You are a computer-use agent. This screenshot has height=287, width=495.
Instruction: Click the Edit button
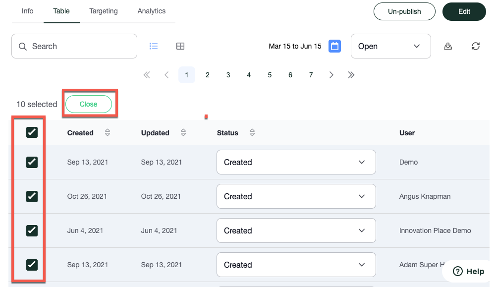click(464, 11)
